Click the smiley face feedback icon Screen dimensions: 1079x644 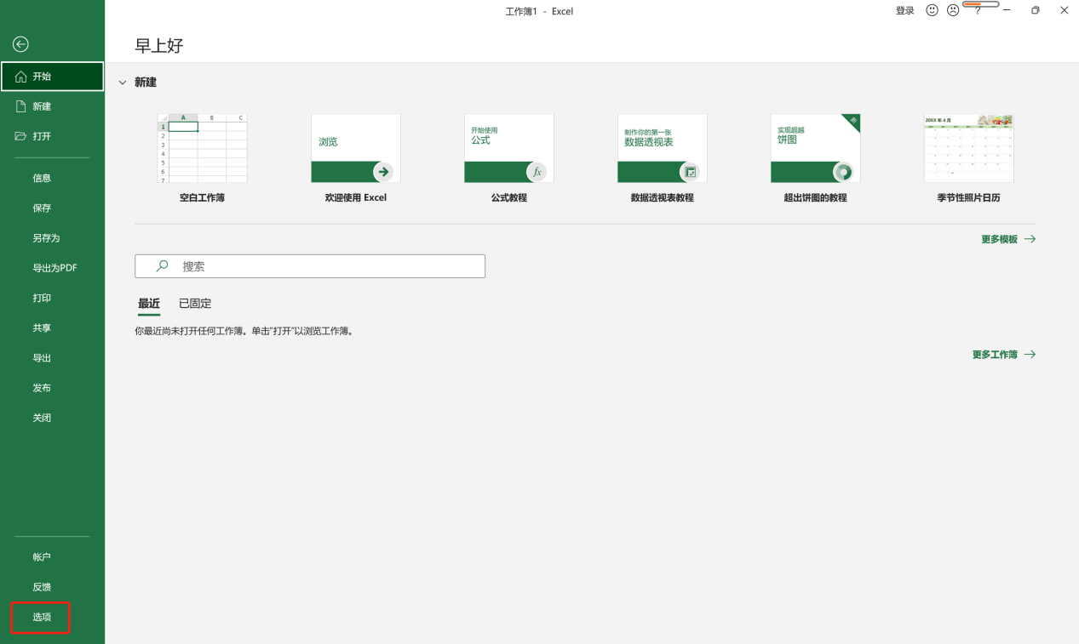pyautogui.click(x=931, y=10)
